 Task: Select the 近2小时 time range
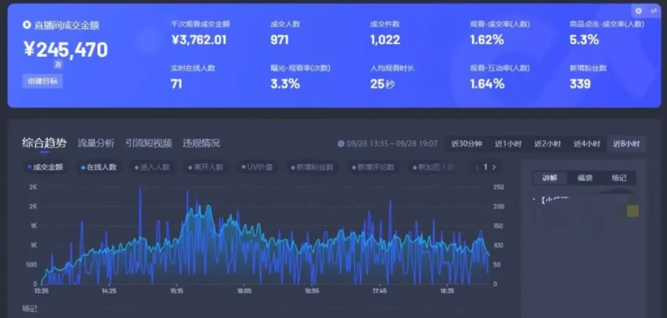(x=547, y=144)
